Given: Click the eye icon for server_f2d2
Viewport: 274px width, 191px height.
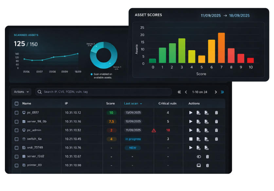Looking at the screenshot, I should (198, 156).
